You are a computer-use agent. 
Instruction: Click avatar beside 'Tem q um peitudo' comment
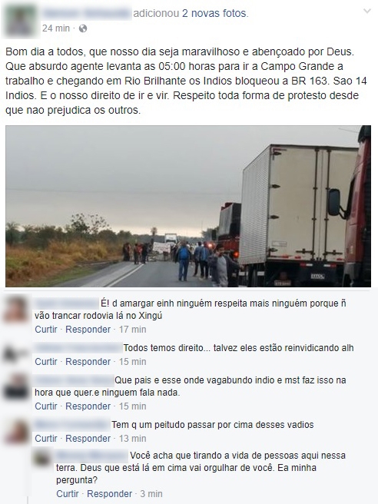click(15, 431)
